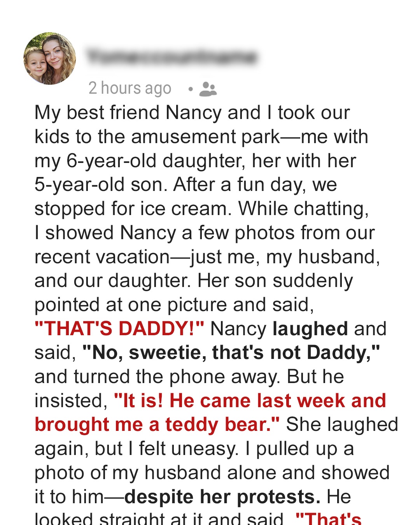Click the cut-off red "That's" at the bottom
The image size is (420, 525).
329,519
